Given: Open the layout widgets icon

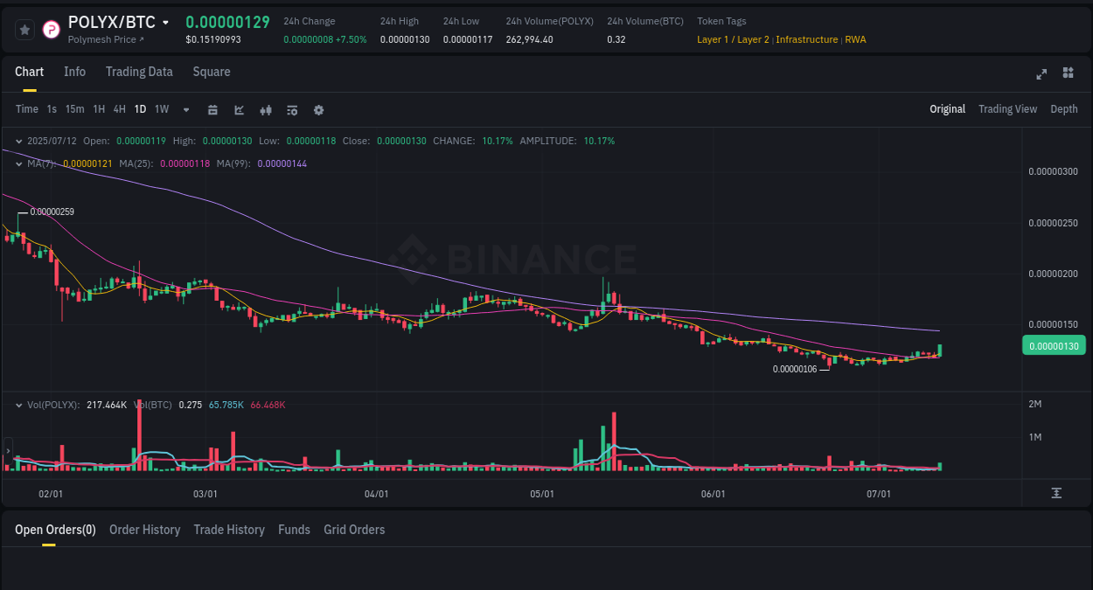Looking at the screenshot, I should (x=1068, y=74).
